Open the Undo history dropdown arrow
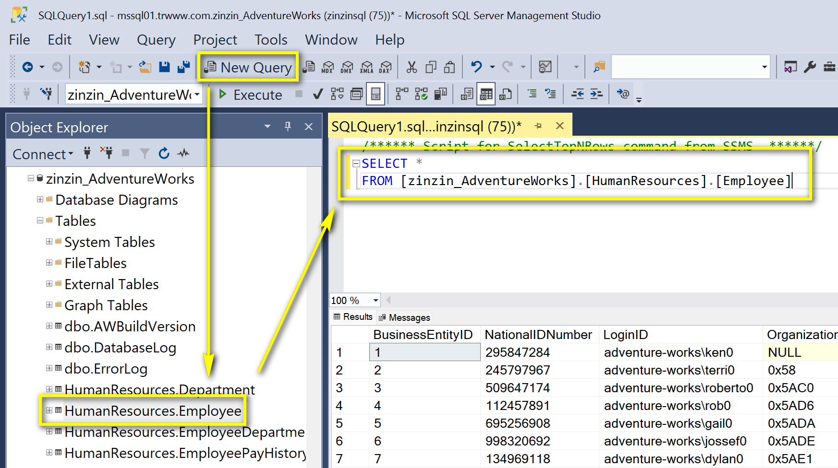The width and height of the screenshot is (838, 468). click(x=492, y=67)
